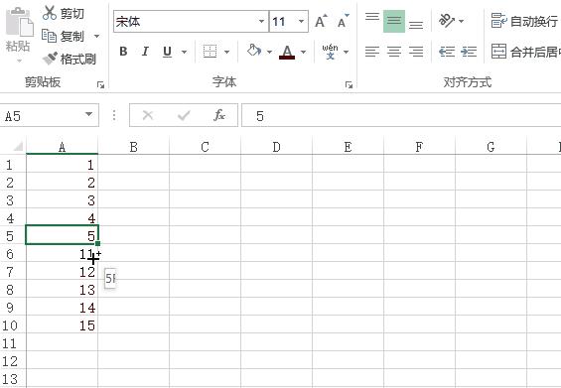Select column B header
The image size is (561, 388).
point(133,147)
